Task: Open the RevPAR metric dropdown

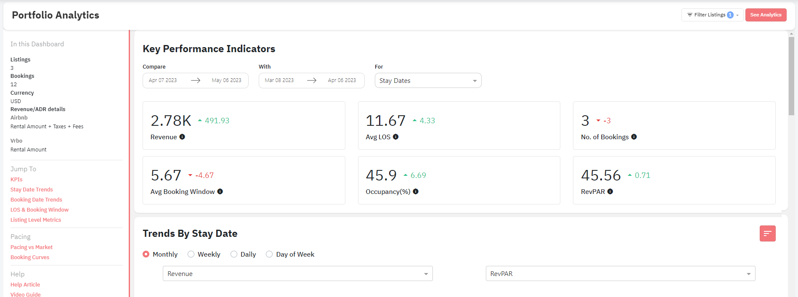Action: (620, 273)
